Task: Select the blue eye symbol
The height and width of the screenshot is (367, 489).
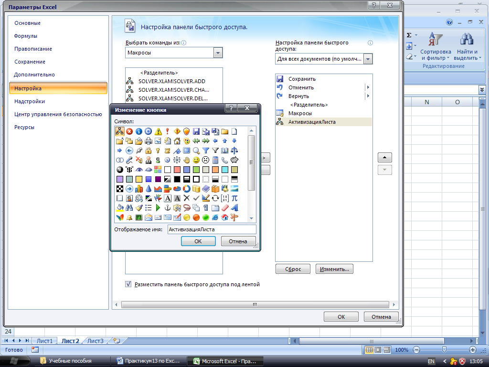Action: (x=139, y=170)
